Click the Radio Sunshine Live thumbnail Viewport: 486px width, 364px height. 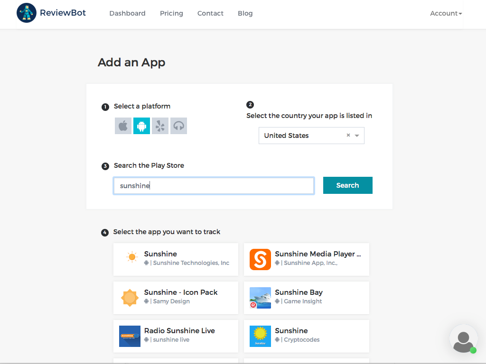tap(130, 336)
